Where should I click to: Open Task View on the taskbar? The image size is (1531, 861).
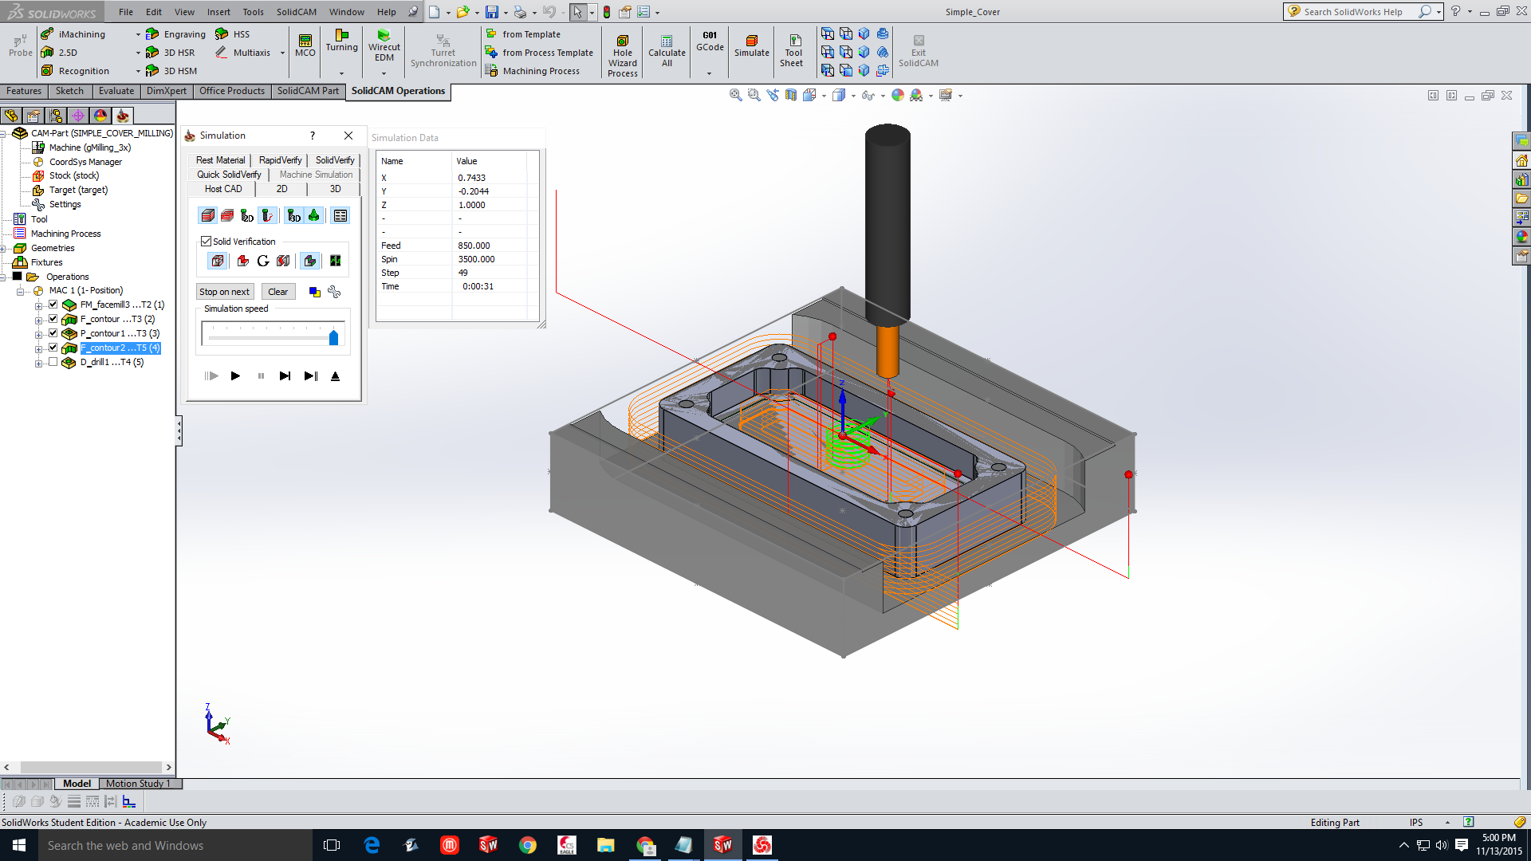(x=332, y=845)
